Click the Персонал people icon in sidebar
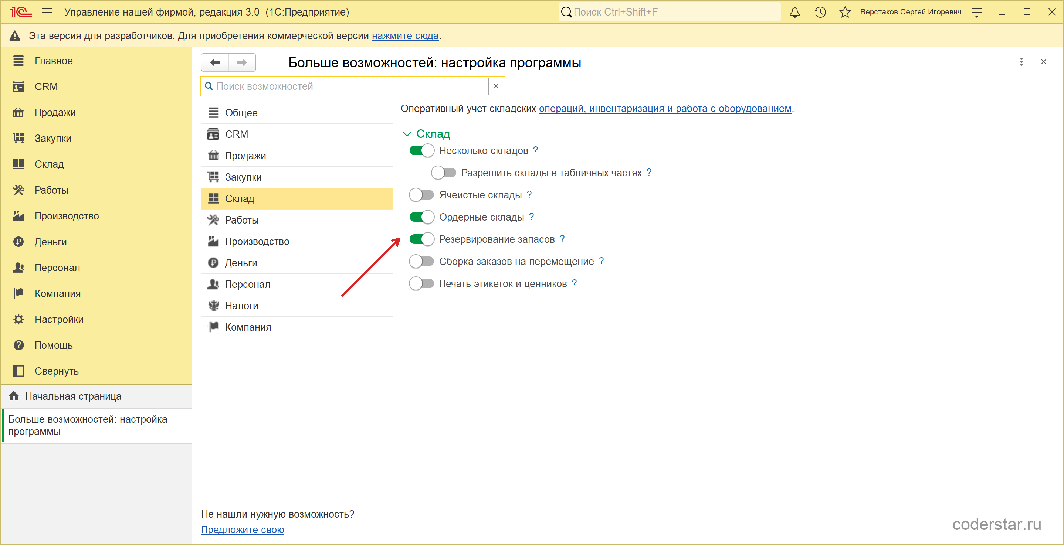1064x545 pixels. tap(18, 268)
